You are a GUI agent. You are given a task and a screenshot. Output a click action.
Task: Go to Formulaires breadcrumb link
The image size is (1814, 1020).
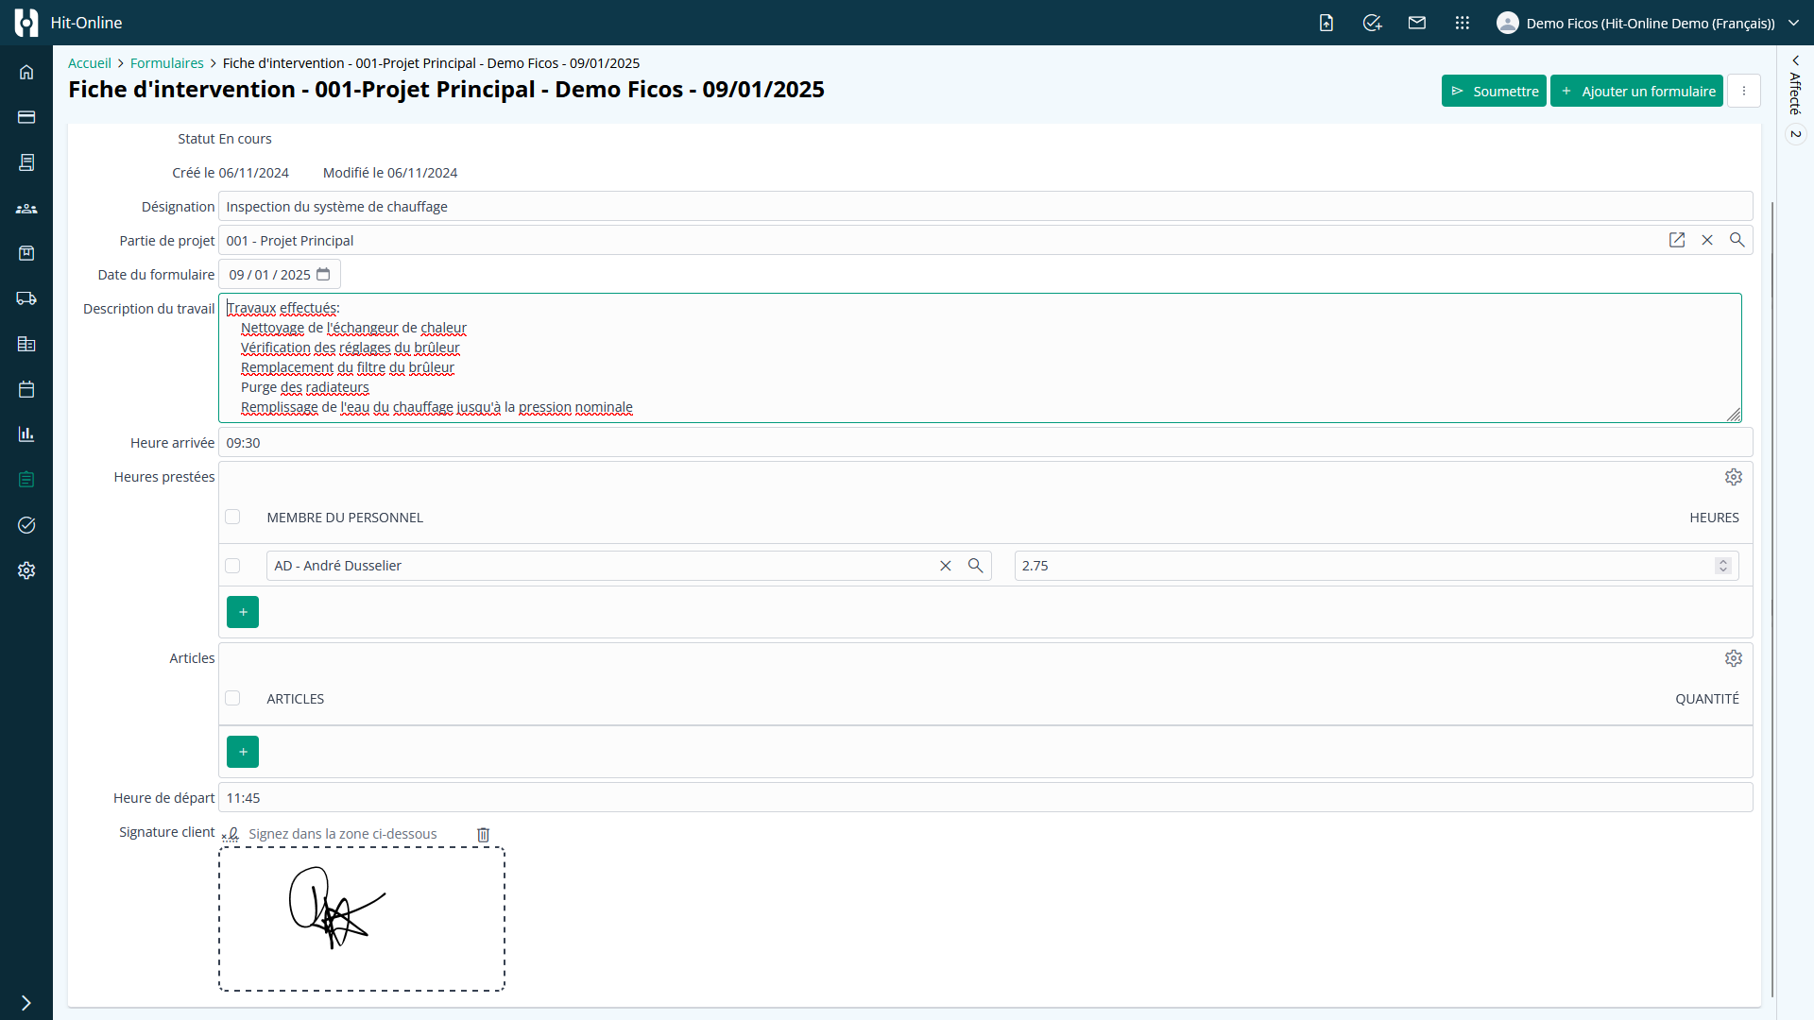(x=167, y=63)
